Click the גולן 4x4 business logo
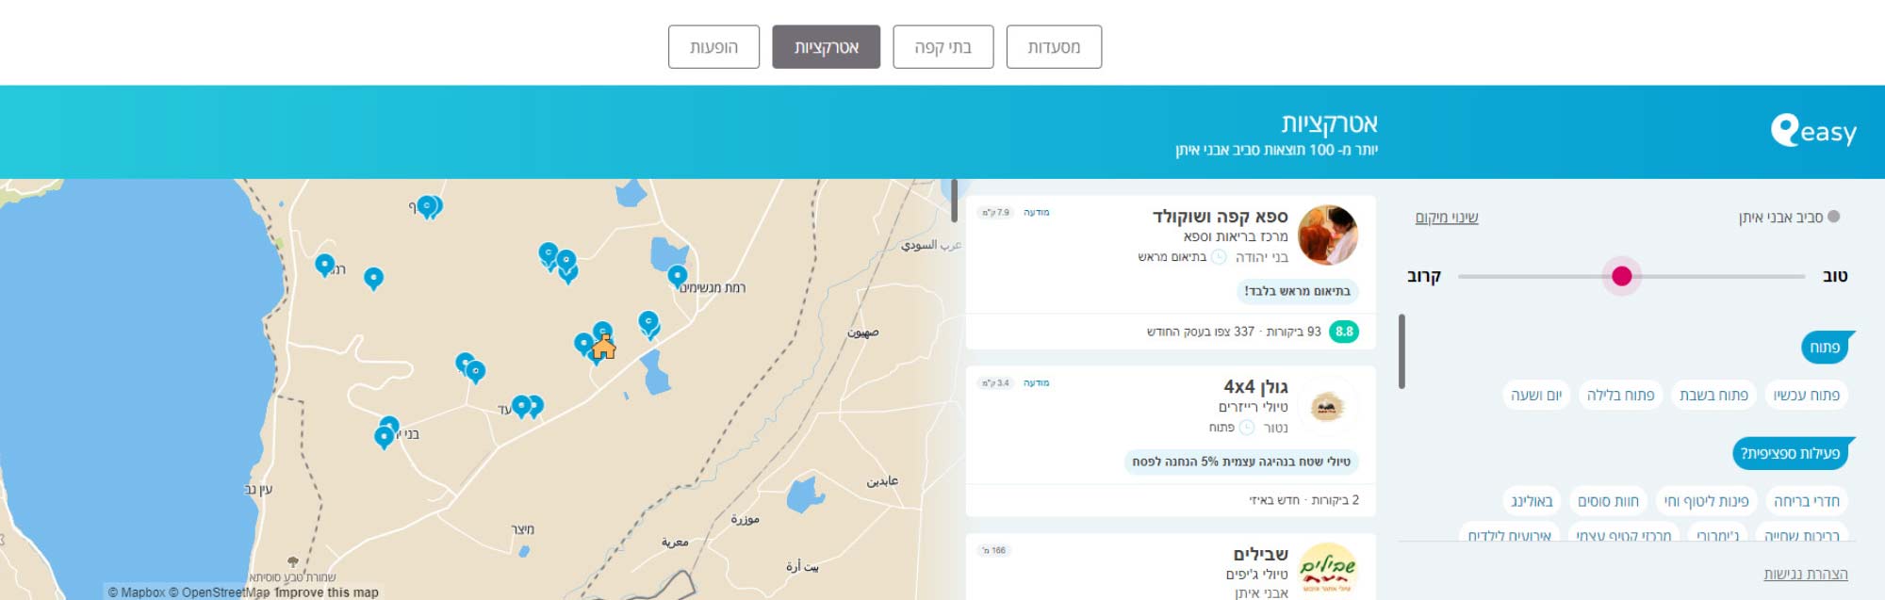Image resolution: width=1885 pixels, height=600 pixels. pyautogui.click(x=1327, y=407)
